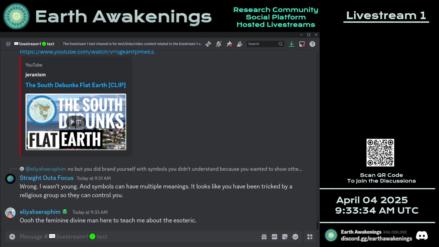
Task: Open embedded video in external pop-out
Action: (x=79, y=122)
